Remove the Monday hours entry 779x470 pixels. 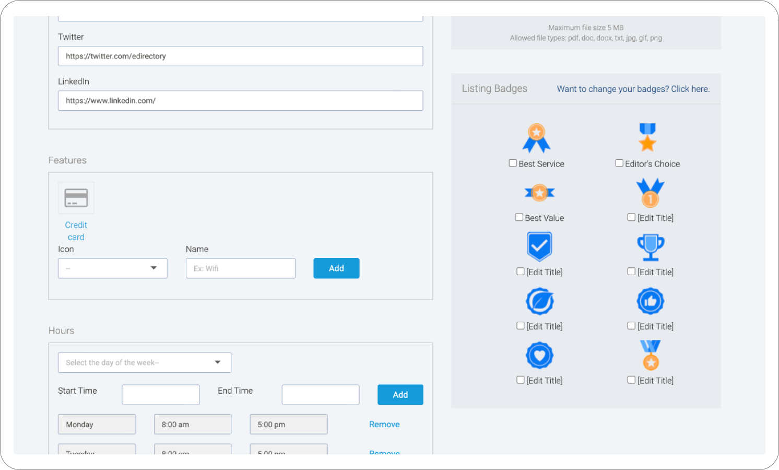[x=384, y=425]
